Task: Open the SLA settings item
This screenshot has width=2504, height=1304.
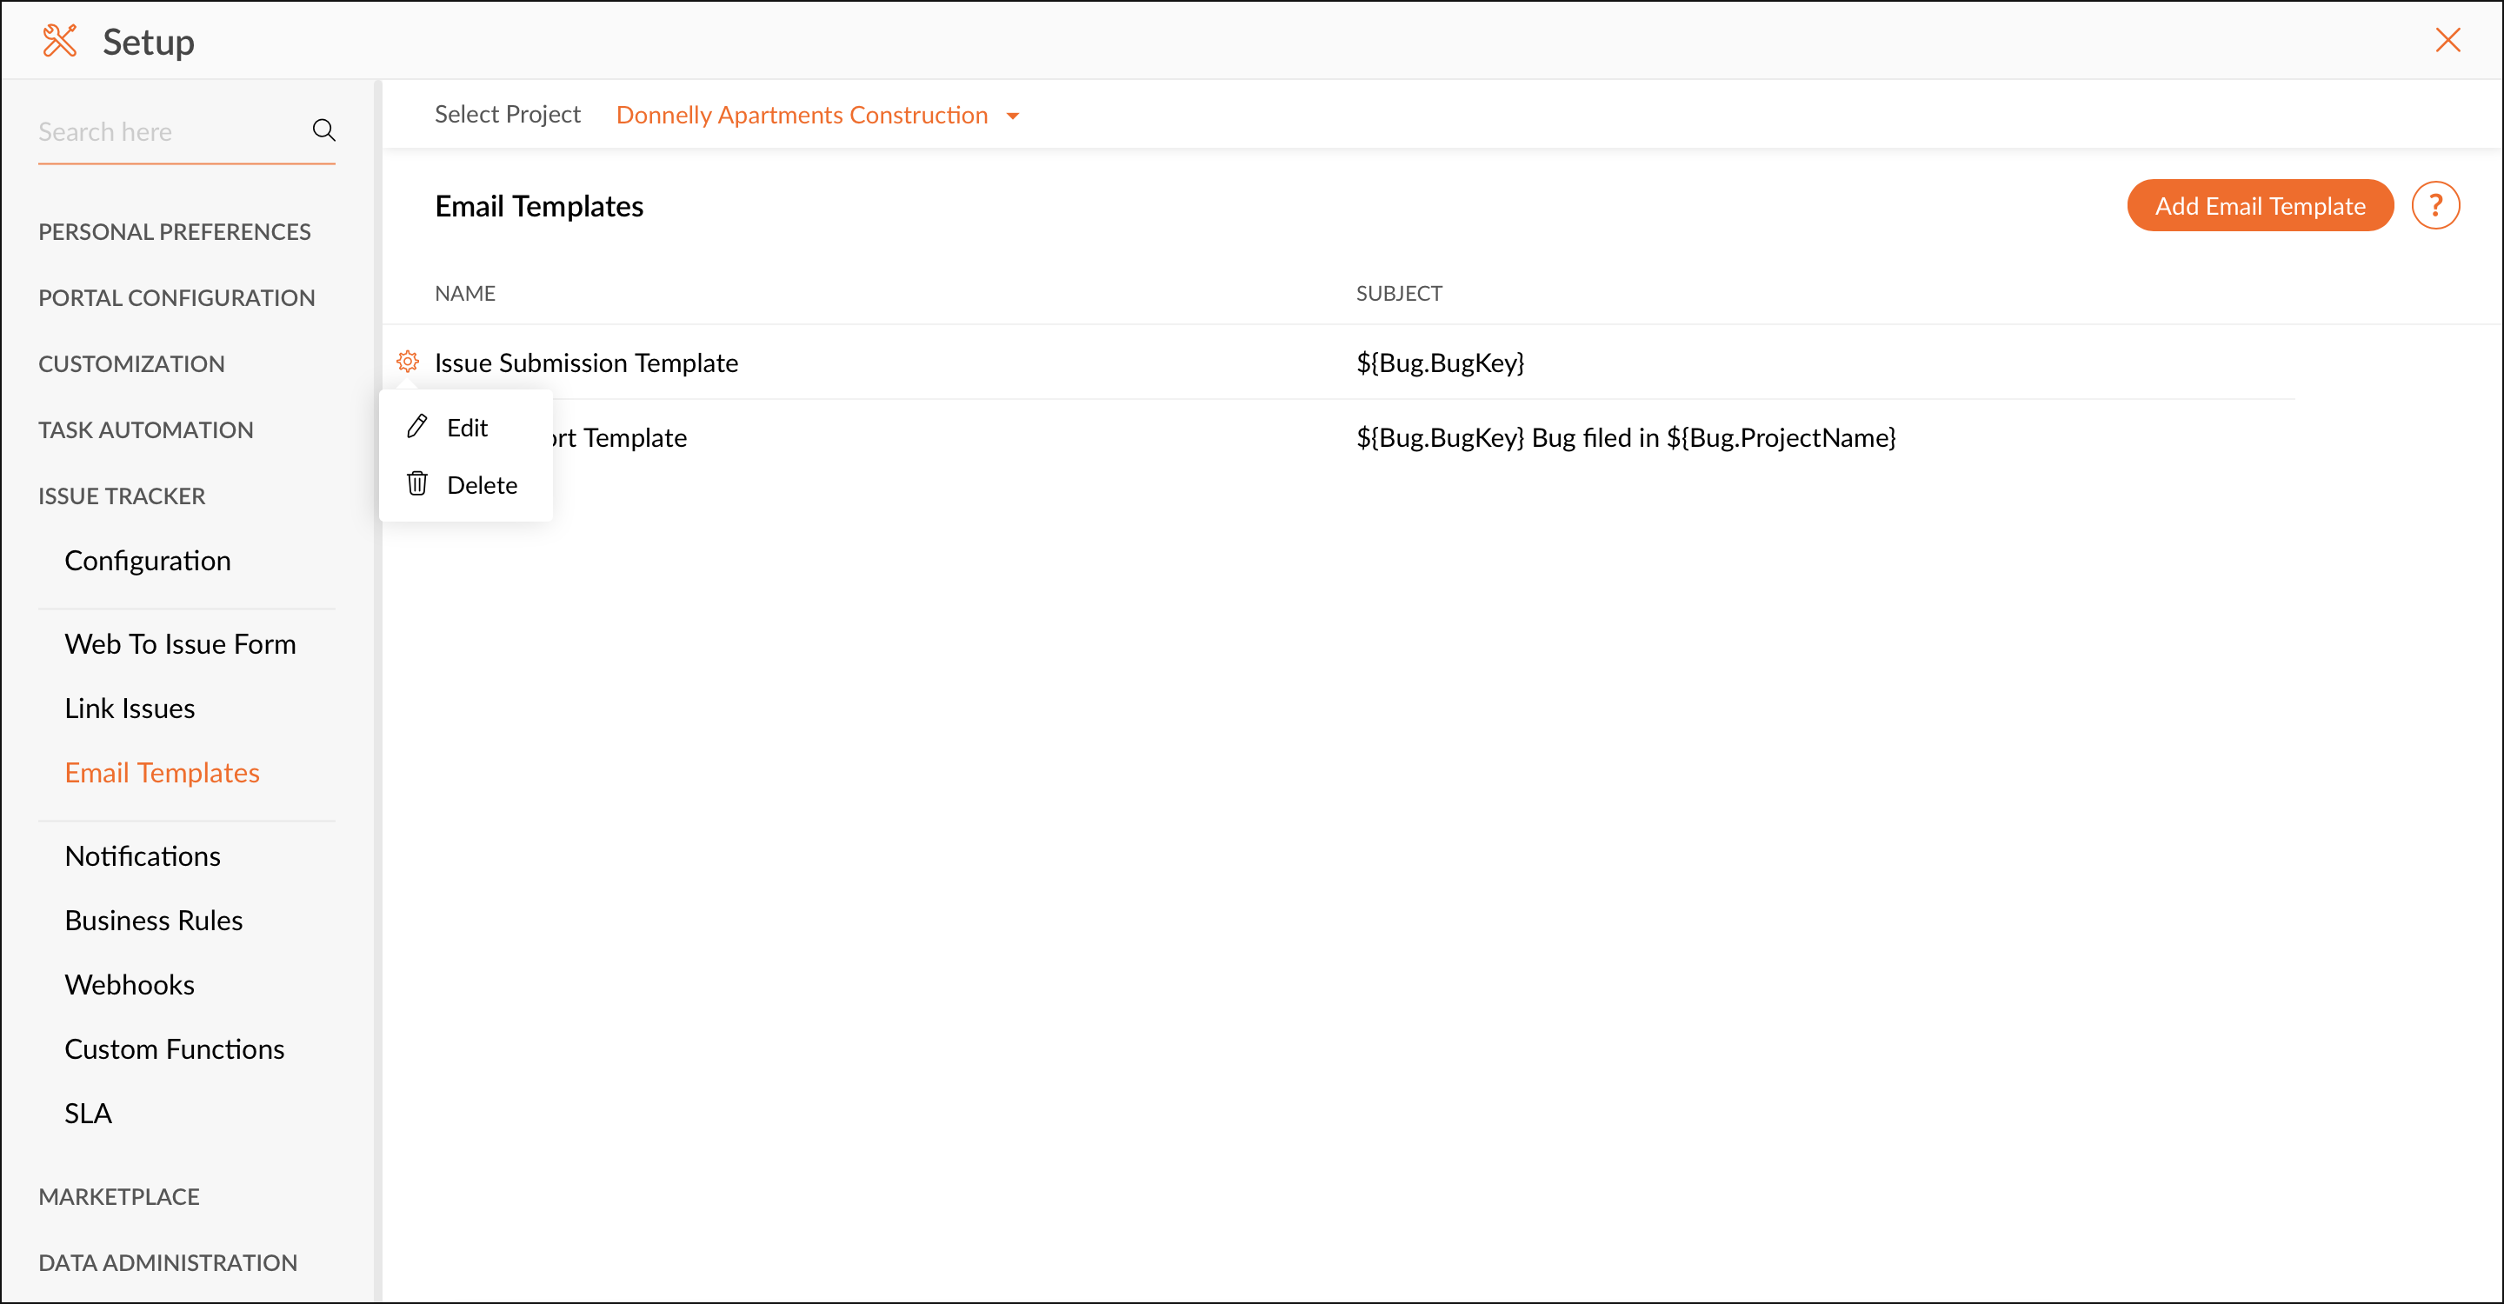Action: click(88, 1113)
